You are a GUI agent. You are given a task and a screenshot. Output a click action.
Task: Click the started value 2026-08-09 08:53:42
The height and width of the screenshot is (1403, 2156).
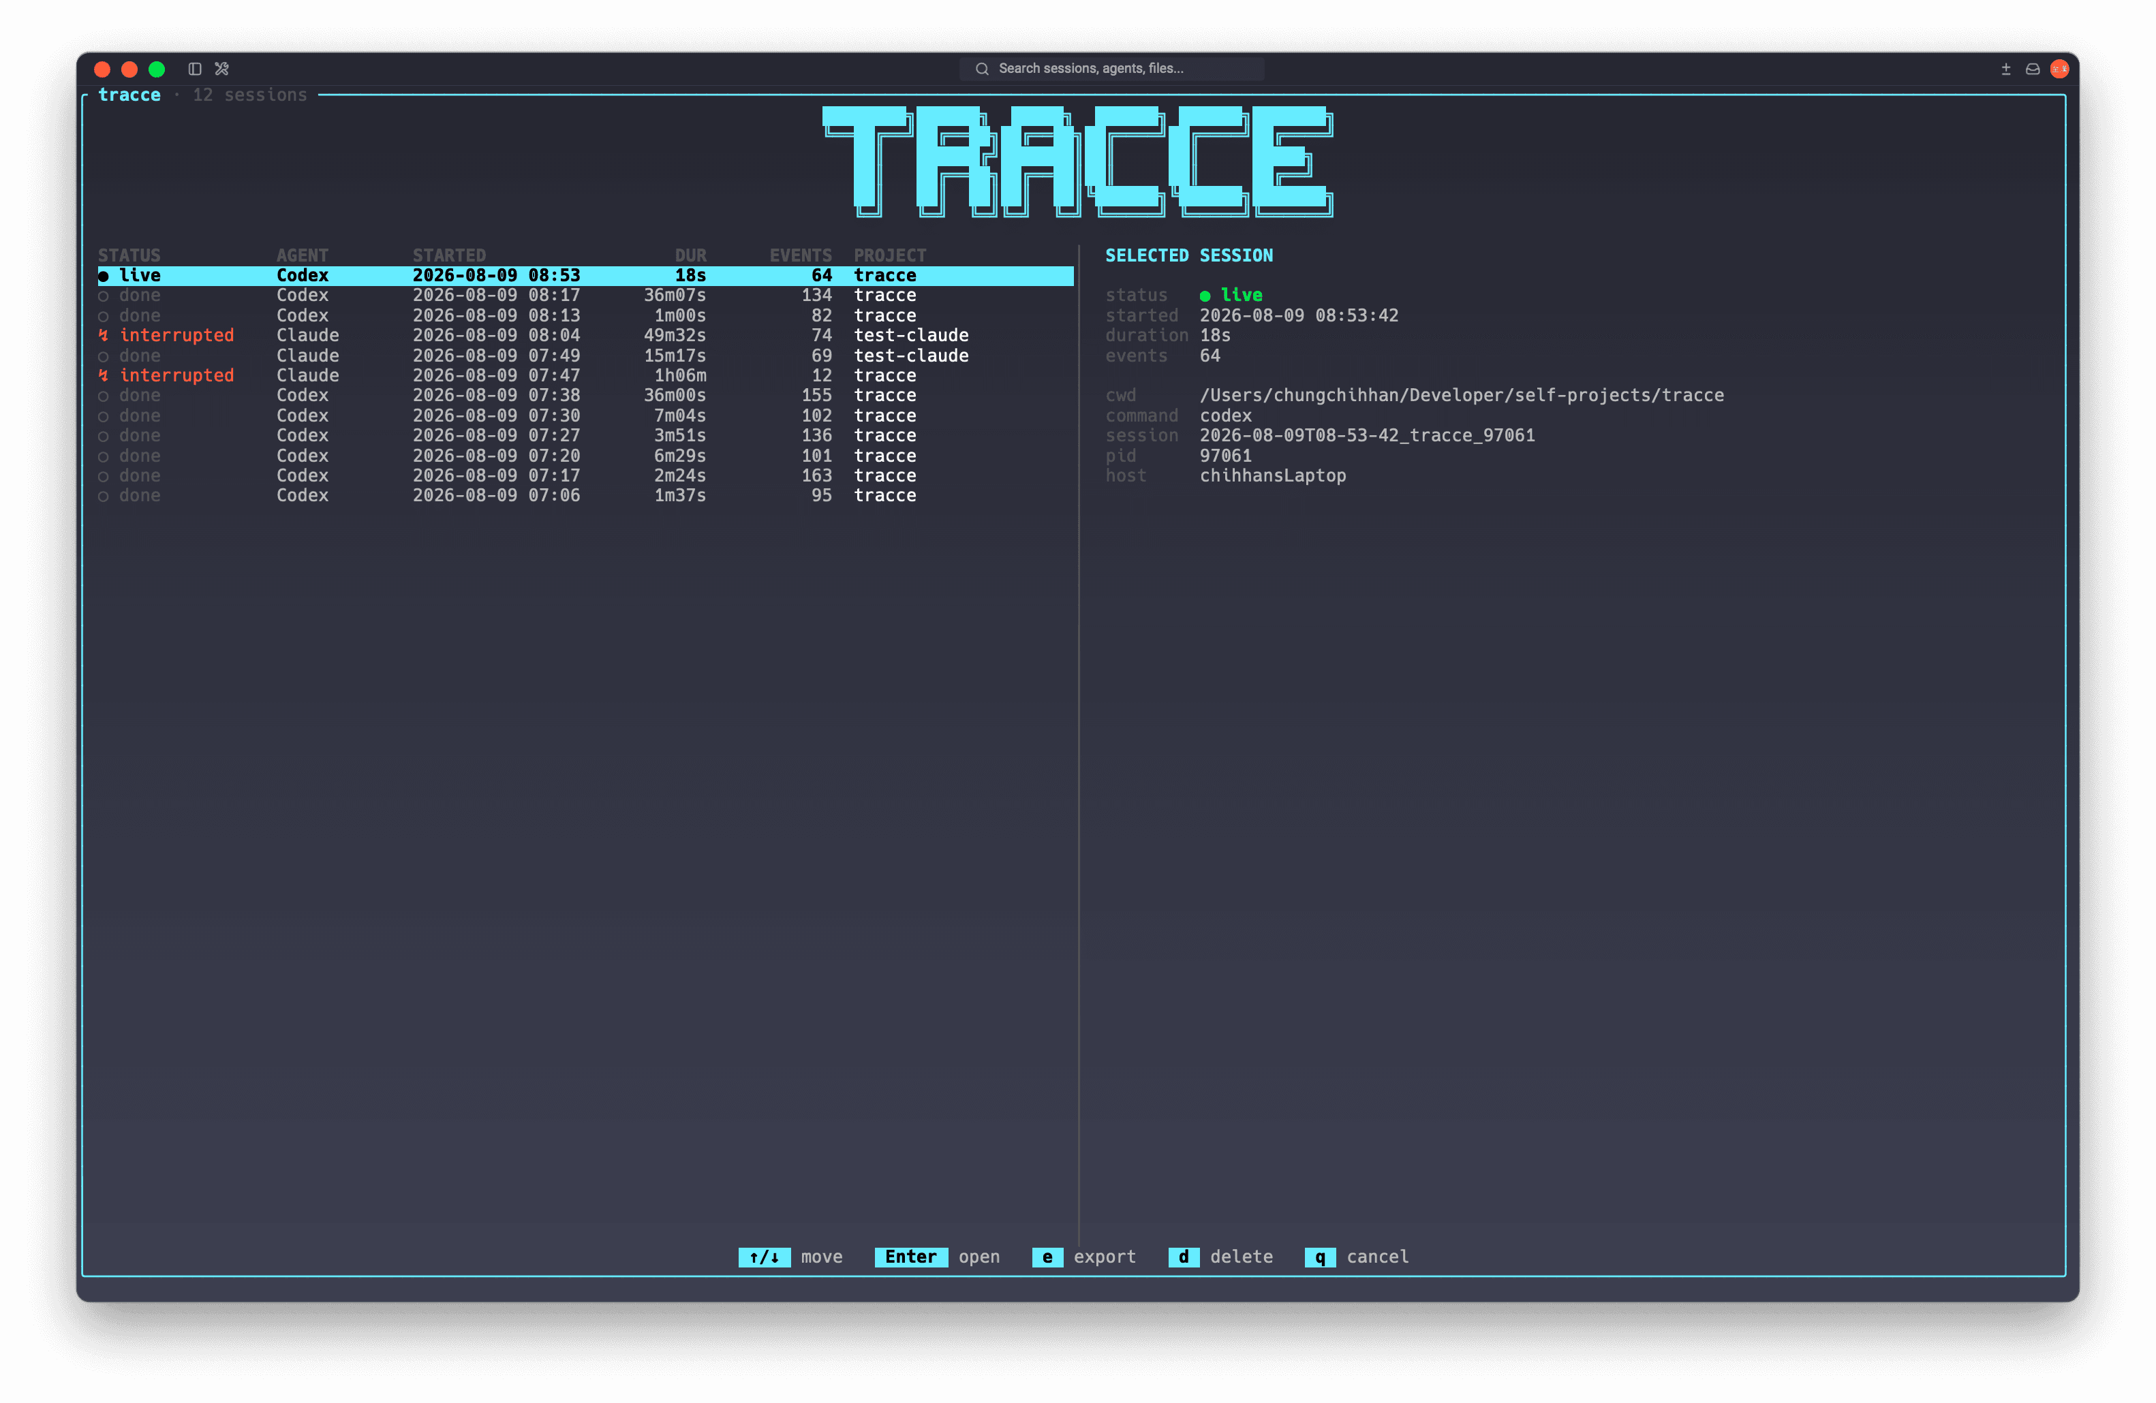click(x=1299, y=316)
